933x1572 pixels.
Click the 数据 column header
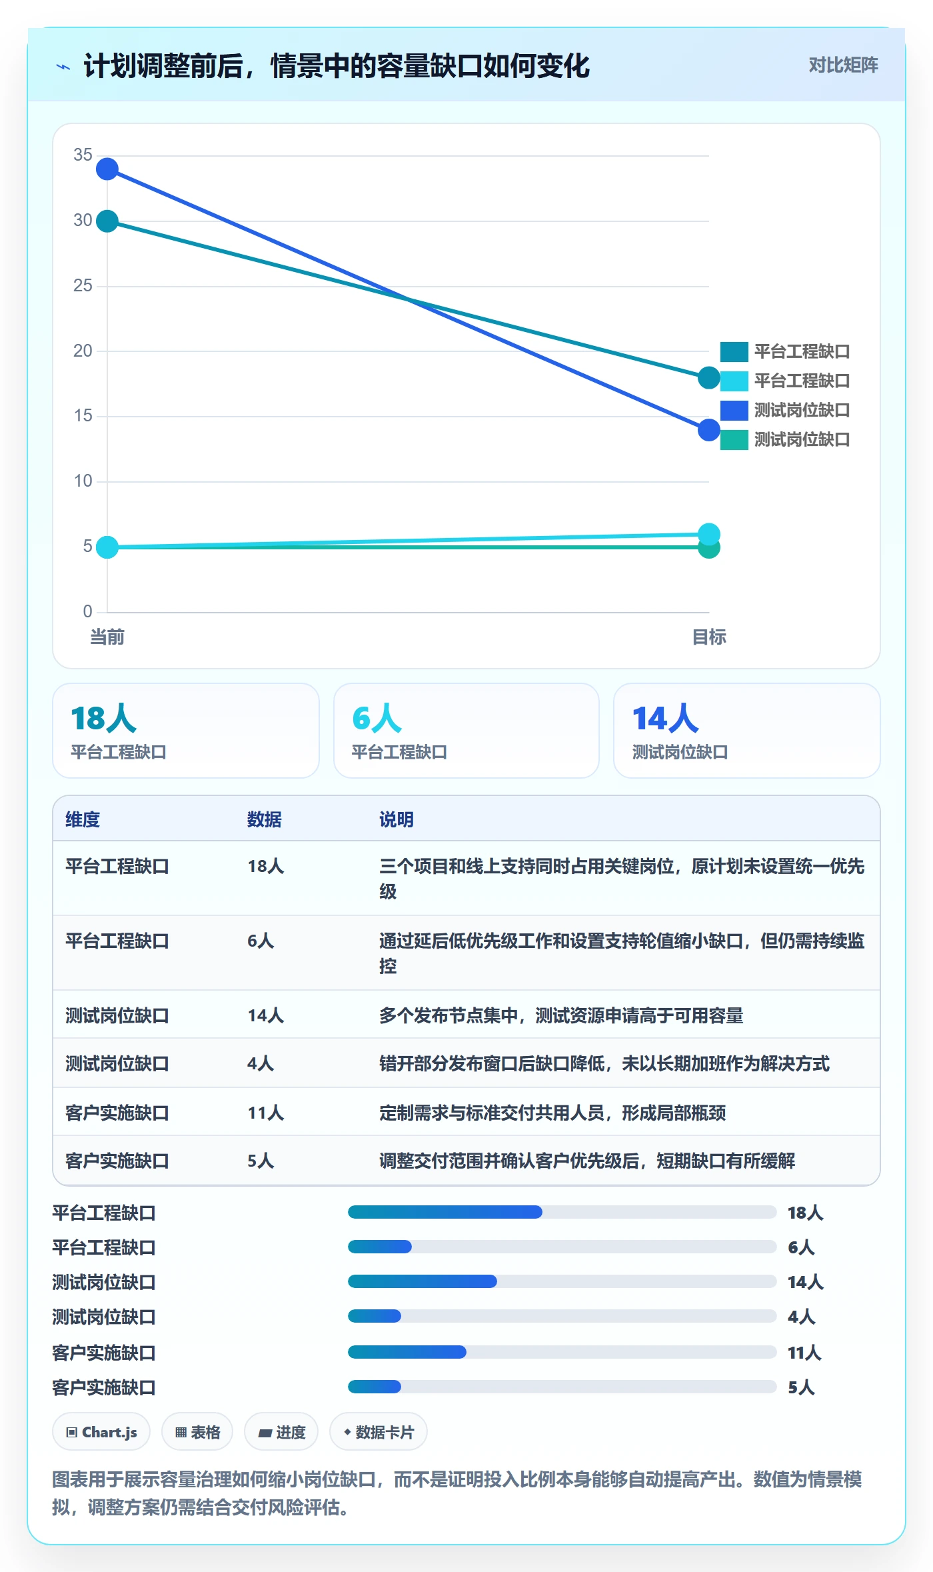pos(265,819)
